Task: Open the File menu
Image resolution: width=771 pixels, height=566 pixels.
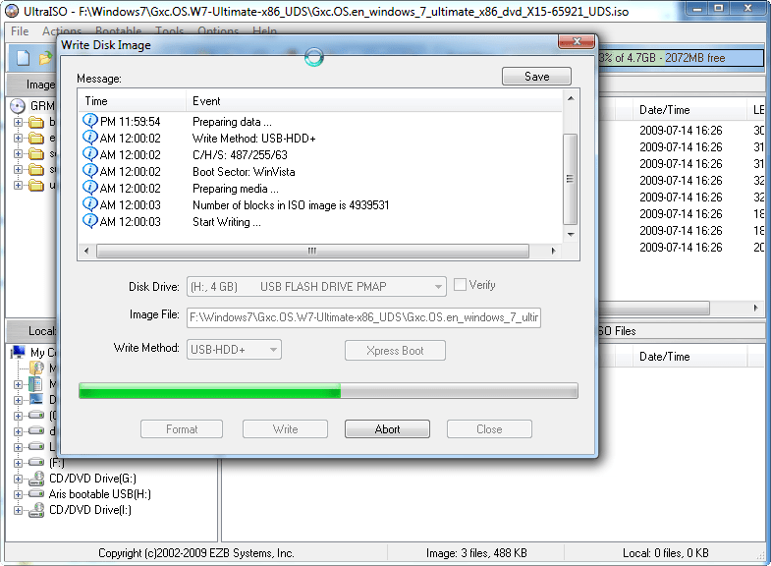Action: [x=20, y=31]
